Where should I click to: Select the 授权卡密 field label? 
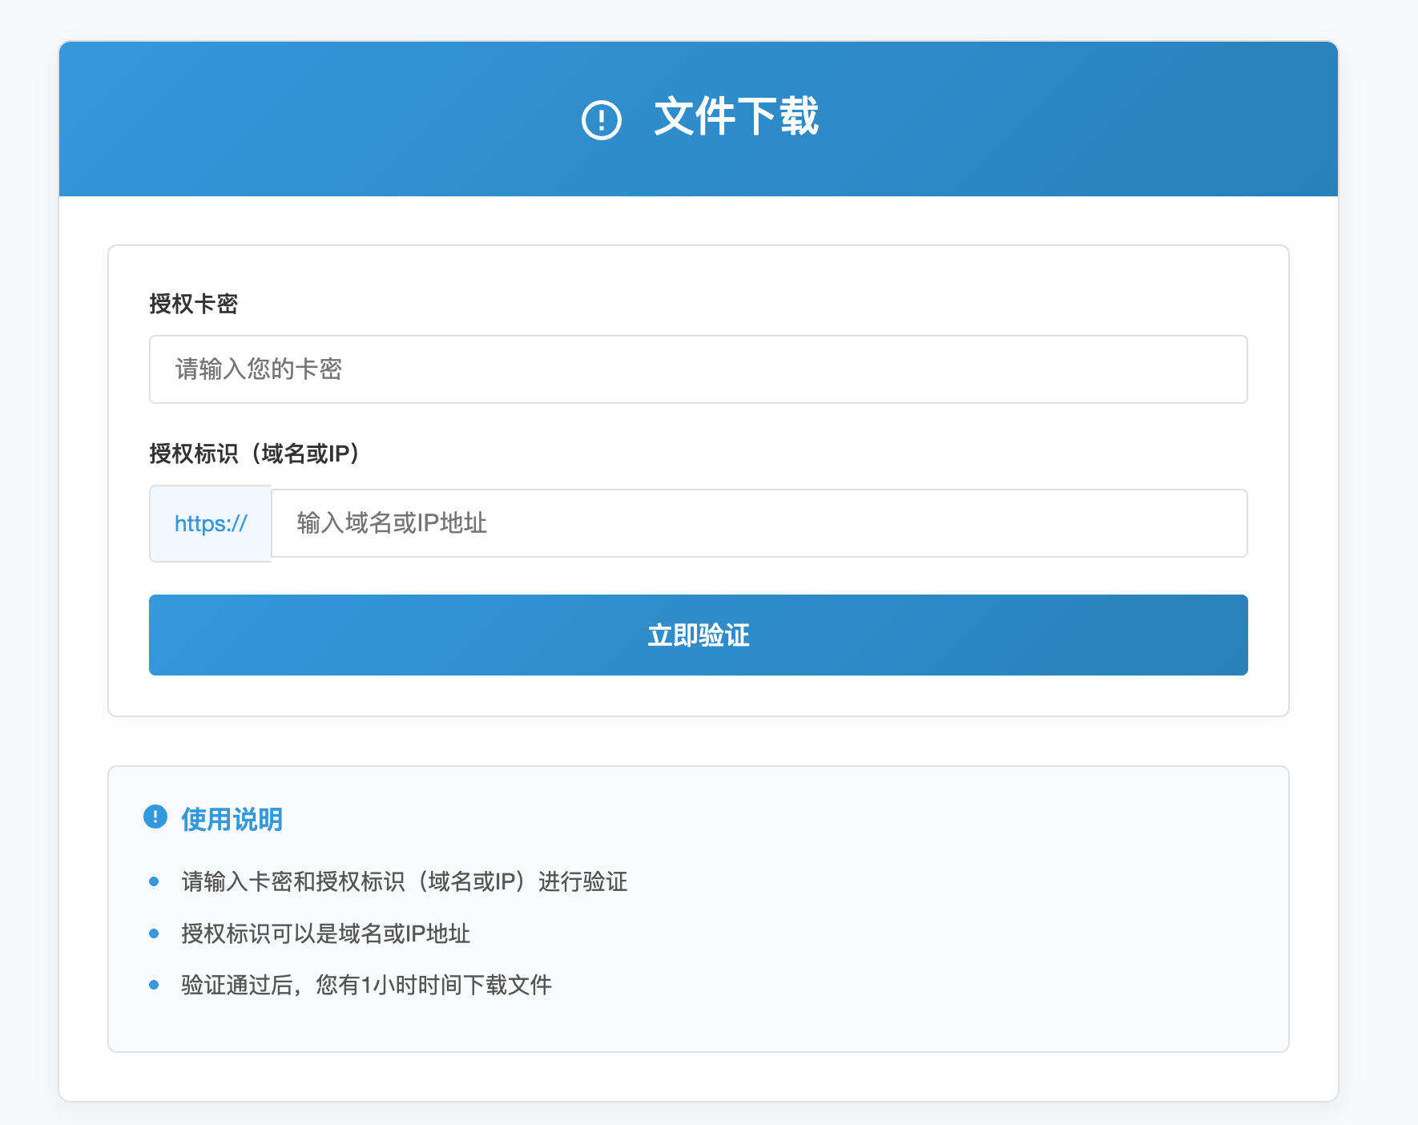point(194,304)
